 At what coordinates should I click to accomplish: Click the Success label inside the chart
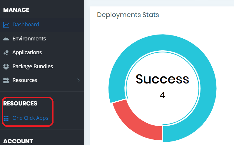162,79
